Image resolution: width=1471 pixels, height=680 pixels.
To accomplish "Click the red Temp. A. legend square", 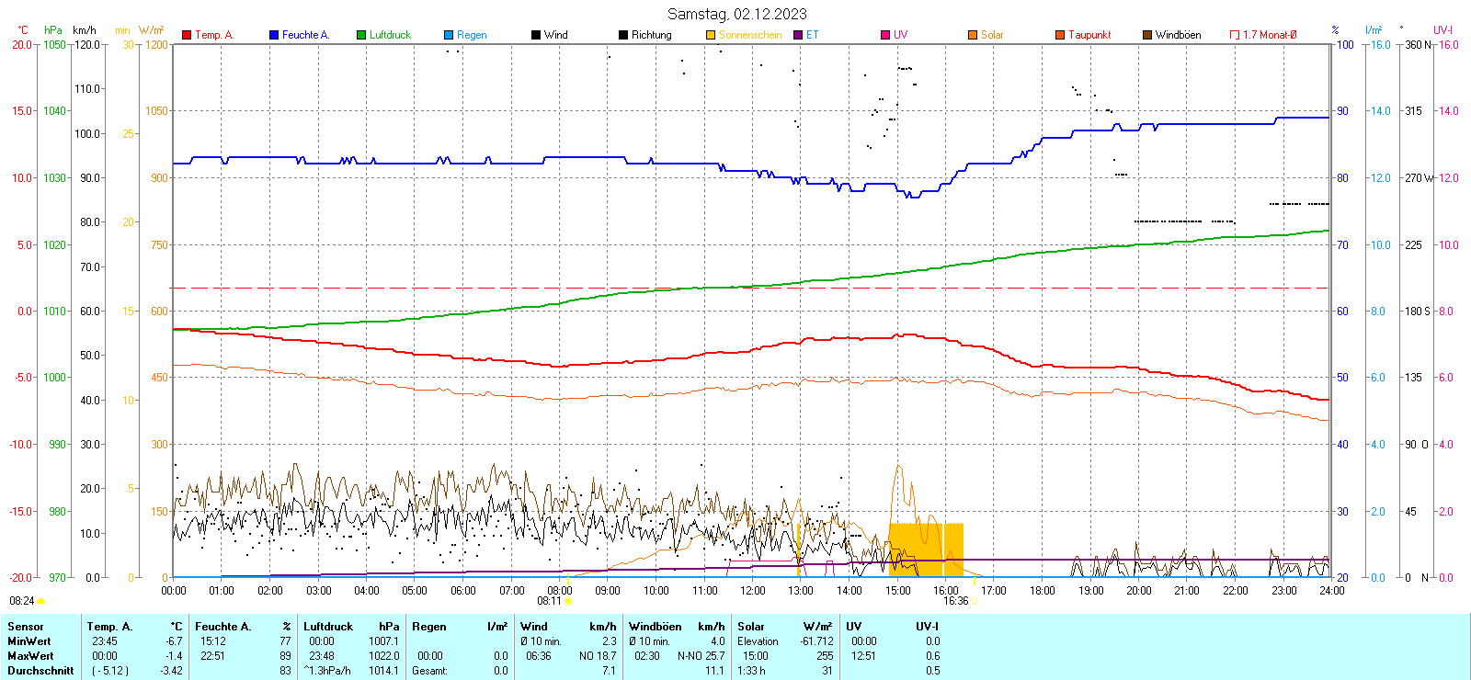I will (187, 35).
